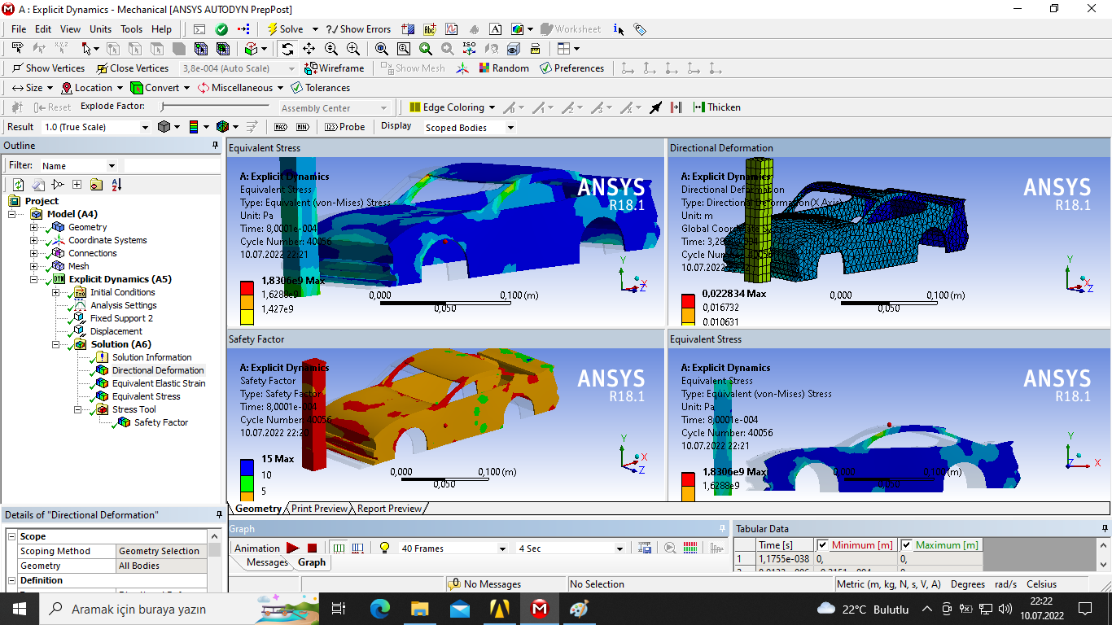Collapse the Explicit Dynamics (A5) node
The width and height of the screenshot is (1112, 625).
point(33,279)
